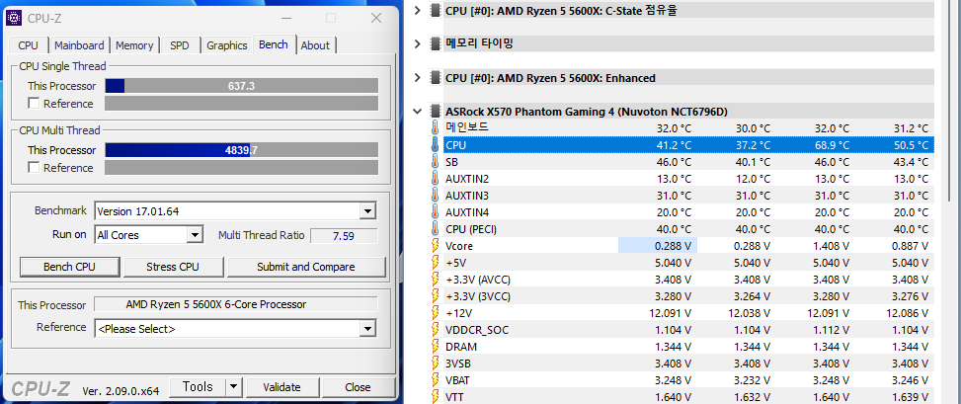The width and height of the screenshot is (961, 404).
Task: Open Benchmark version dropdown
Action: point(367,211)
